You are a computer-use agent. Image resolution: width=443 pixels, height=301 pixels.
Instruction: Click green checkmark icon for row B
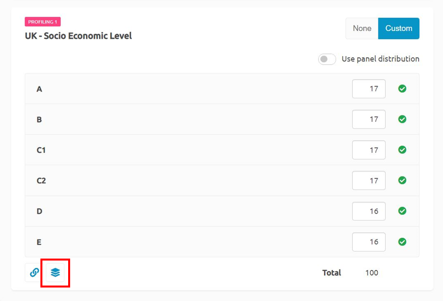tap(402, 119)
